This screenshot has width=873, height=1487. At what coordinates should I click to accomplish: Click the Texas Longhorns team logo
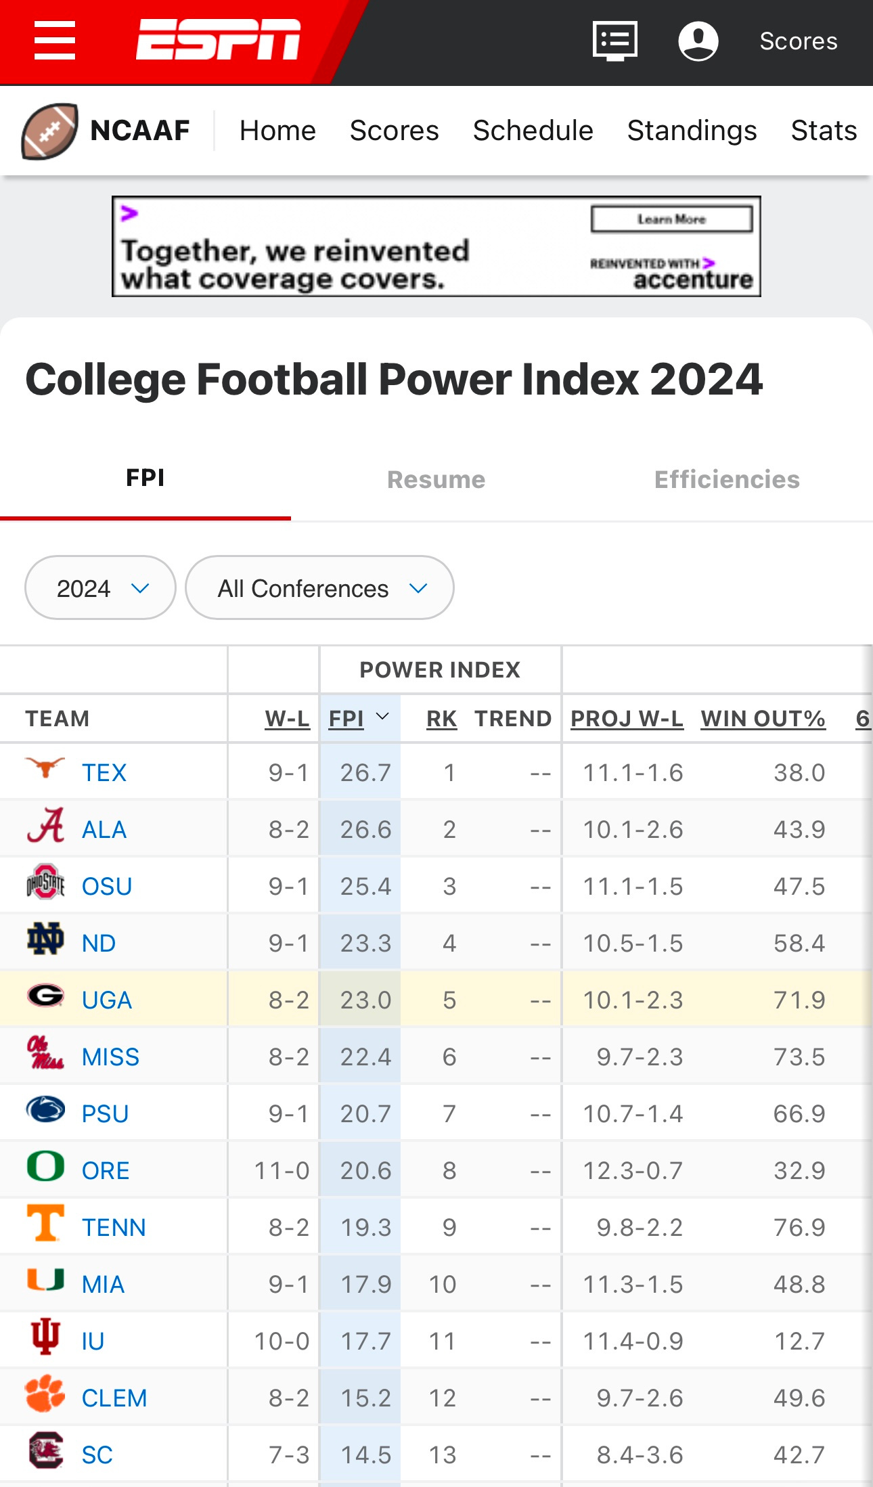coord(45,769)
